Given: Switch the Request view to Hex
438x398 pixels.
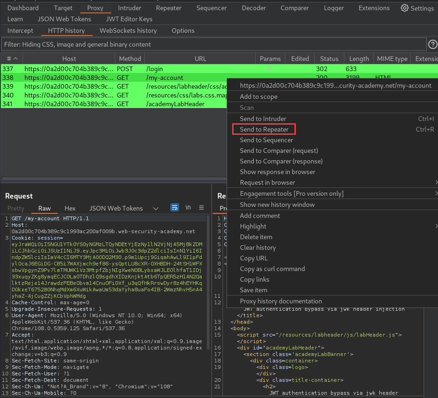Looking at the screenshot, I should click(70, 208).
